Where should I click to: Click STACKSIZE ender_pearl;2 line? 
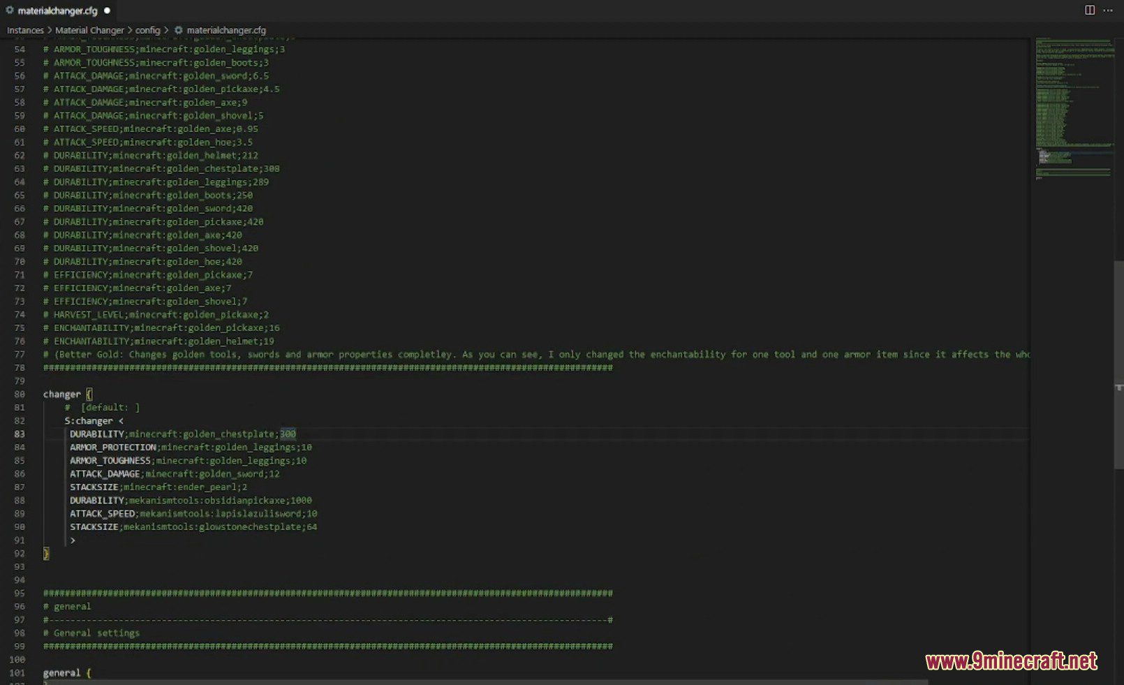click(x=158, y=487)
